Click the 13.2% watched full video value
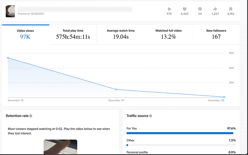The height and width of the screenshot is (155, 248). pyautogui.click(x=169, y=37)
